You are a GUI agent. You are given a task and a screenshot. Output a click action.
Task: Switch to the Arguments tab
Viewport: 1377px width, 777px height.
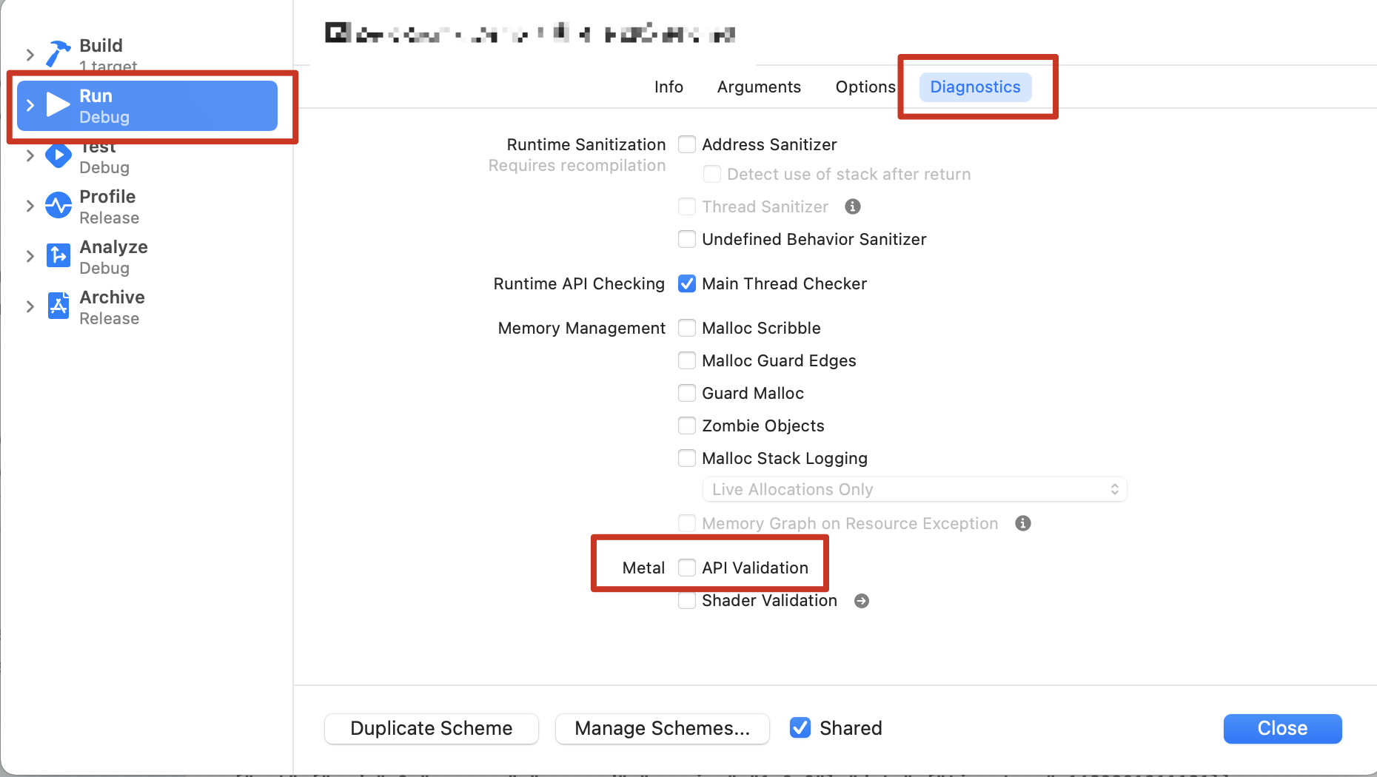point(759,87)
